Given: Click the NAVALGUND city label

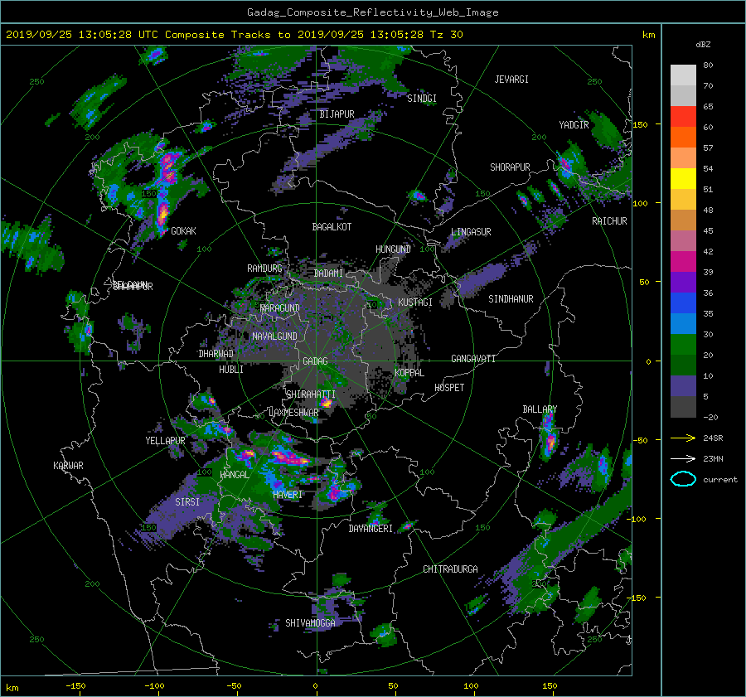Looking at the screenshot, I should click(274, 336).
